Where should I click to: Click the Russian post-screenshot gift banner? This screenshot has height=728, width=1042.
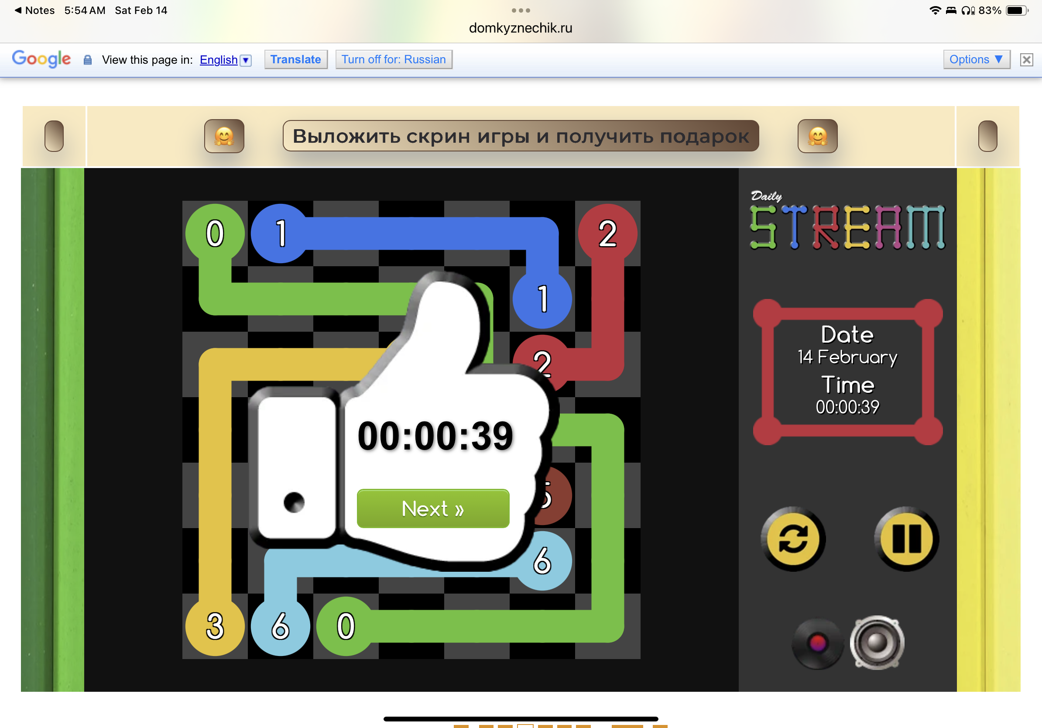tap(520, 136)
